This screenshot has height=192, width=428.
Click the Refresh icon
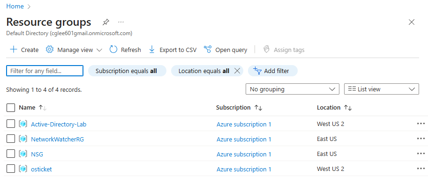pos(113,50)
